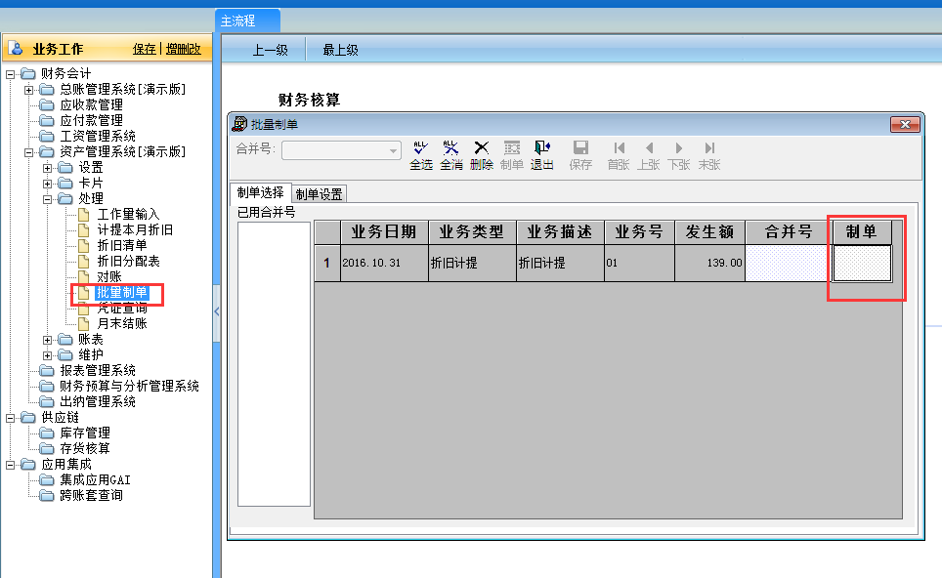Open the 合并号 dropdown list
This screenshot has width=942, height=578.
pyautogui.click(x=394, y=150)
